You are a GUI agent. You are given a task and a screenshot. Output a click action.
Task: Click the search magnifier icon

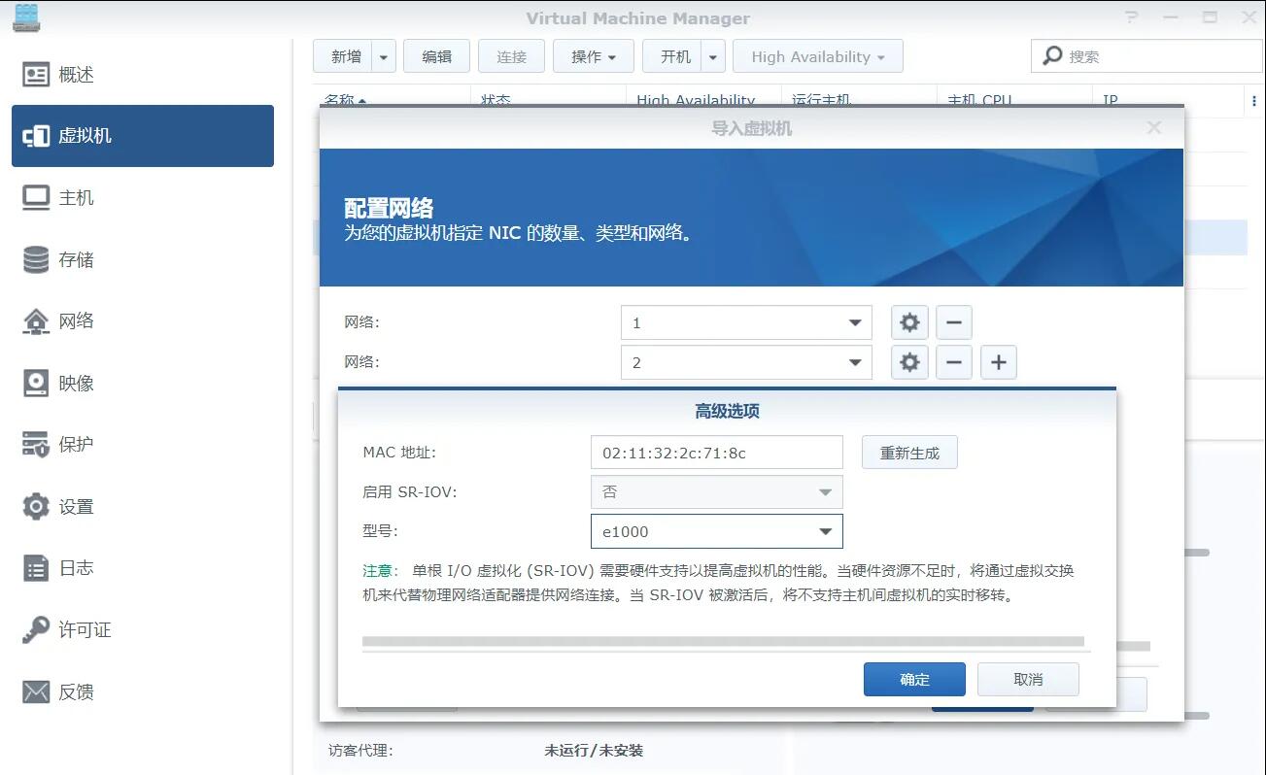point(1052,56)
